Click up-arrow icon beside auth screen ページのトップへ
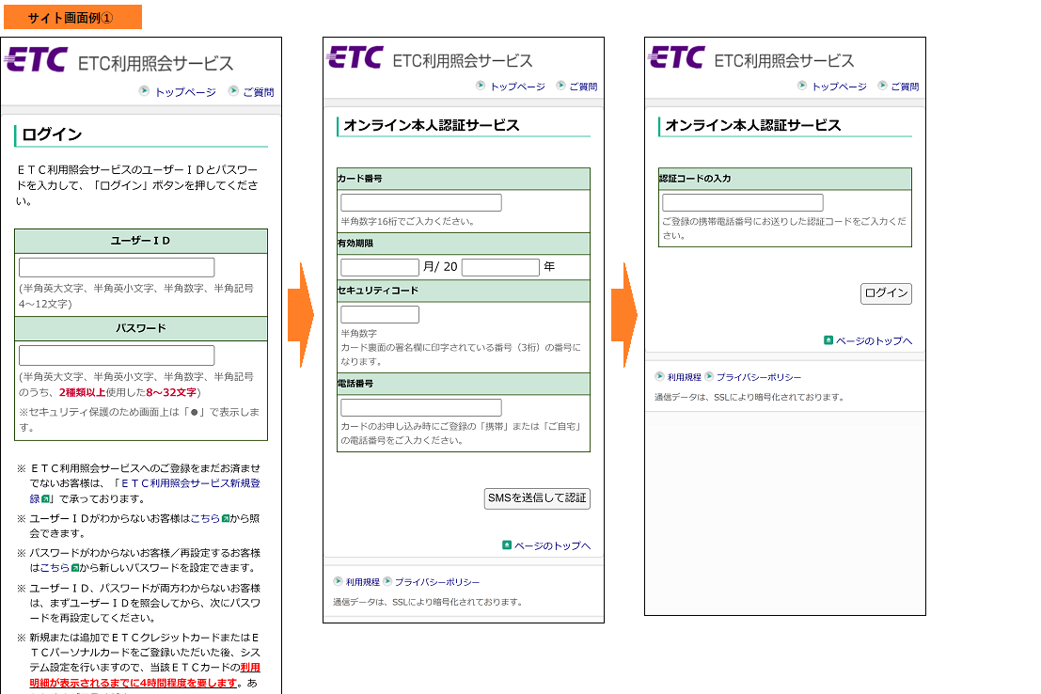Viewport: 1041px width, 694px height. pyautogui.click(x=828, y=340)
